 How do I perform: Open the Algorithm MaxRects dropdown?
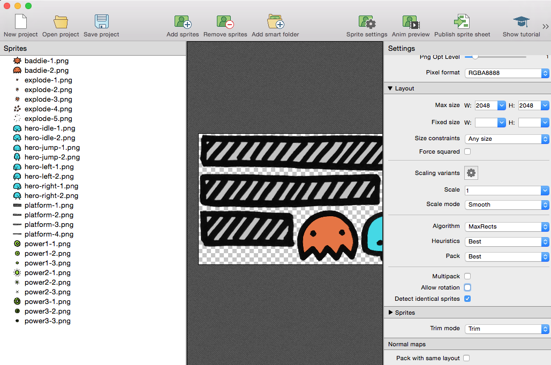507,226
